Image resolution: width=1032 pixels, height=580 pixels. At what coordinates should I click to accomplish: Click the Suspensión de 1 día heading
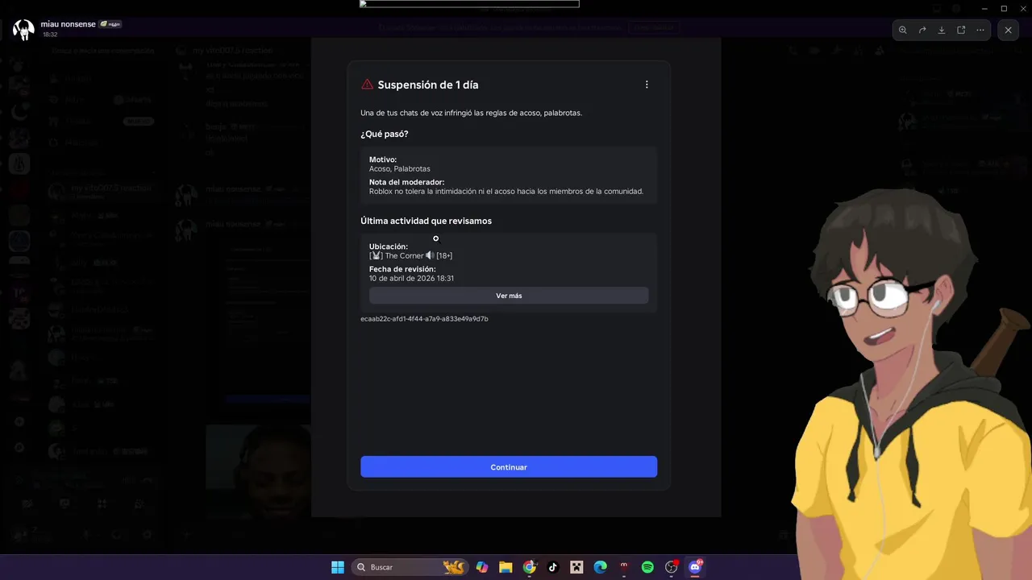click(428, 85)
